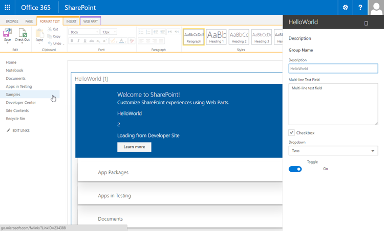Open Apps in Testing in left navigation

[x=19, y=86]
